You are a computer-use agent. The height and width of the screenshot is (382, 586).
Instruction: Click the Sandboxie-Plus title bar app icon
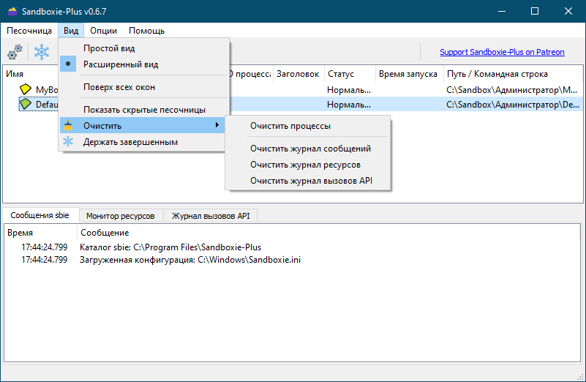point(12,11)
